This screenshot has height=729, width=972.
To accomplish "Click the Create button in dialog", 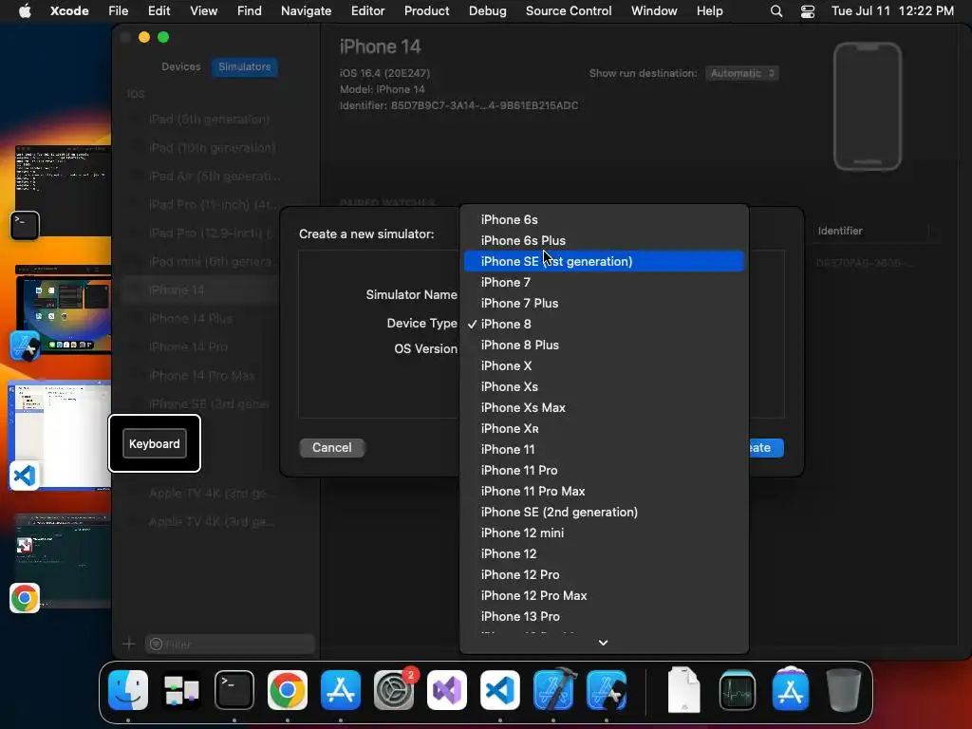I will (x=766, y=448).
